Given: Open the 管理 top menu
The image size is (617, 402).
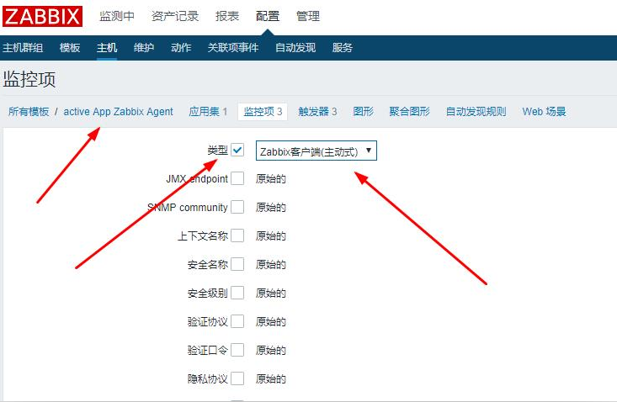Looking at the screenshot, I should (308, 16).
